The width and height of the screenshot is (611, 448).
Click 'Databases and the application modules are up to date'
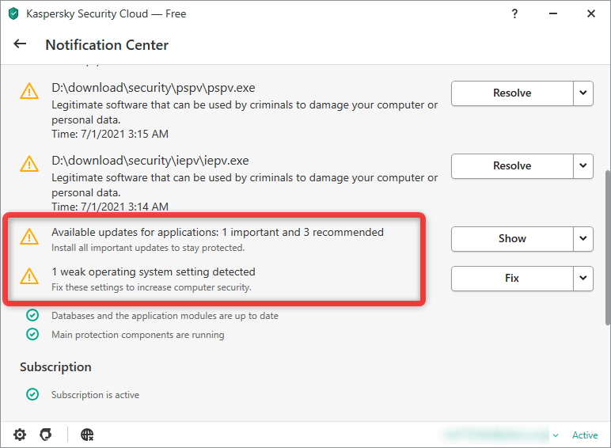[x=165, y=316]
